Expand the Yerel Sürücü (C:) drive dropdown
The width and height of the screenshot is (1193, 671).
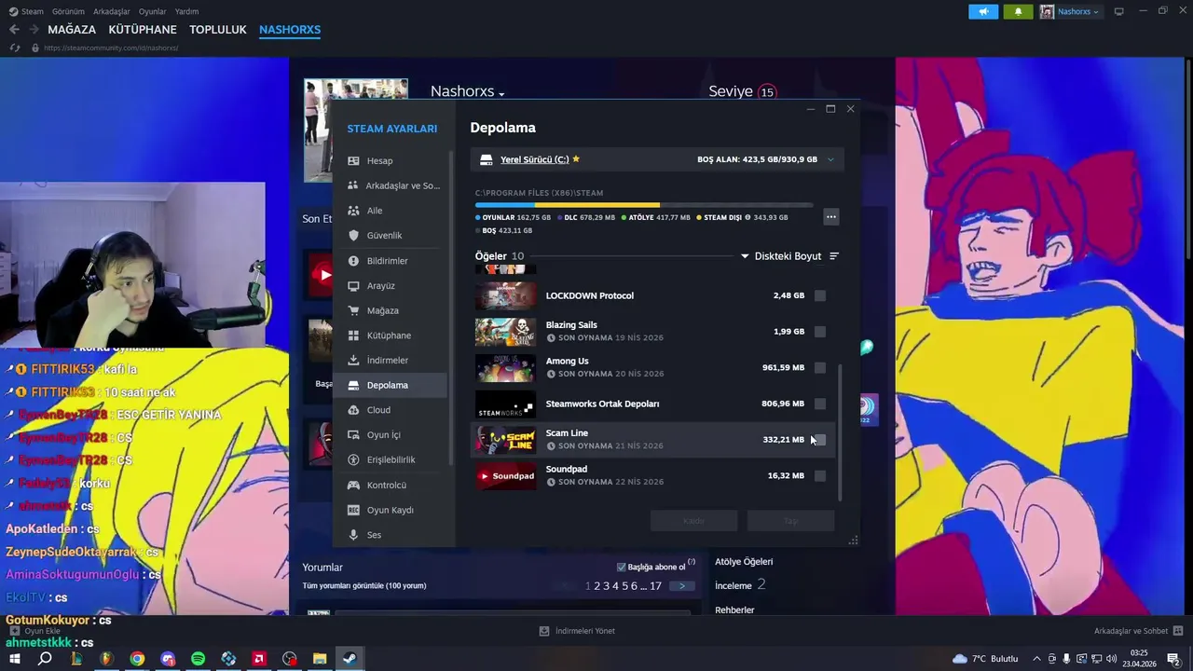pos(830,159)
